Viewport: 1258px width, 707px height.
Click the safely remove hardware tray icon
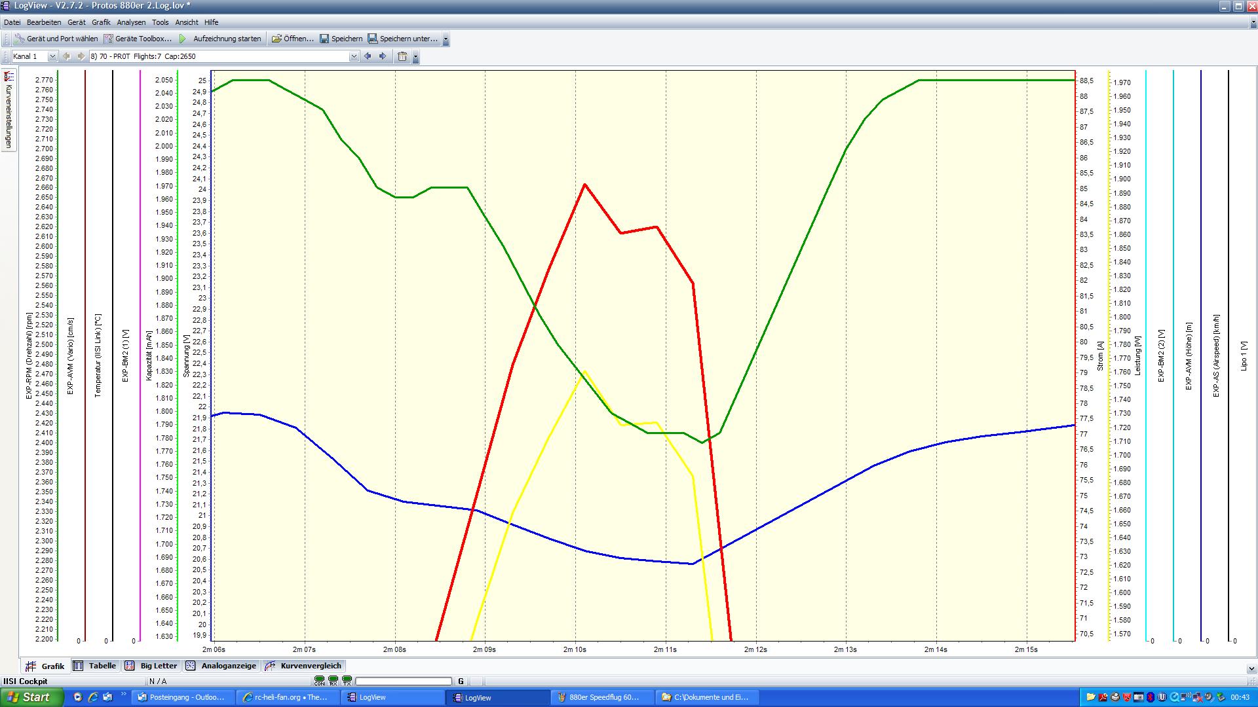1221,697
